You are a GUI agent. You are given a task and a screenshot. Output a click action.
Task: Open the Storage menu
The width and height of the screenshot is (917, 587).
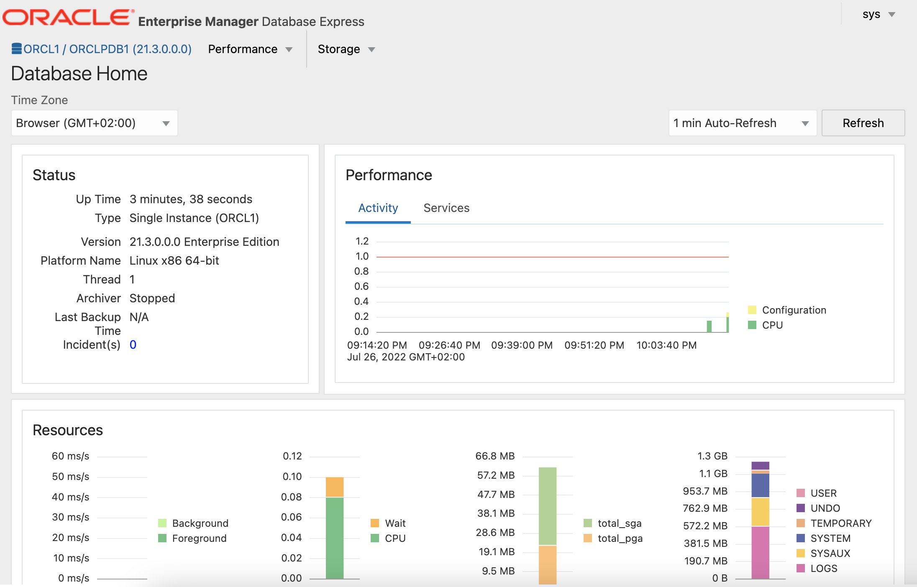pos(346,49)
